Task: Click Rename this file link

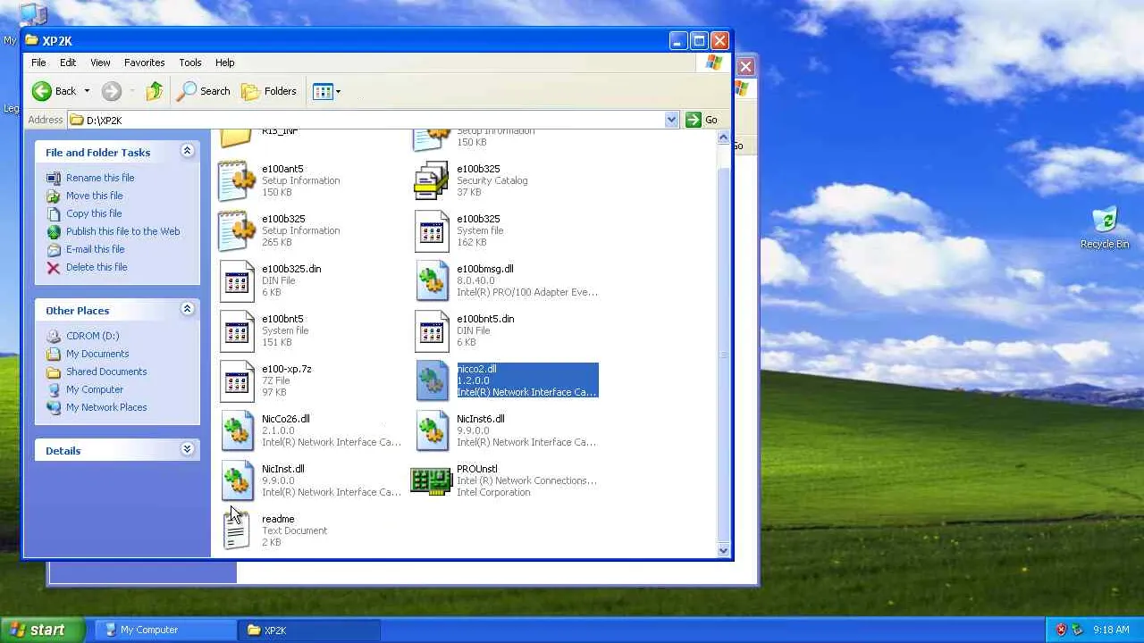Action: [100, 178]
